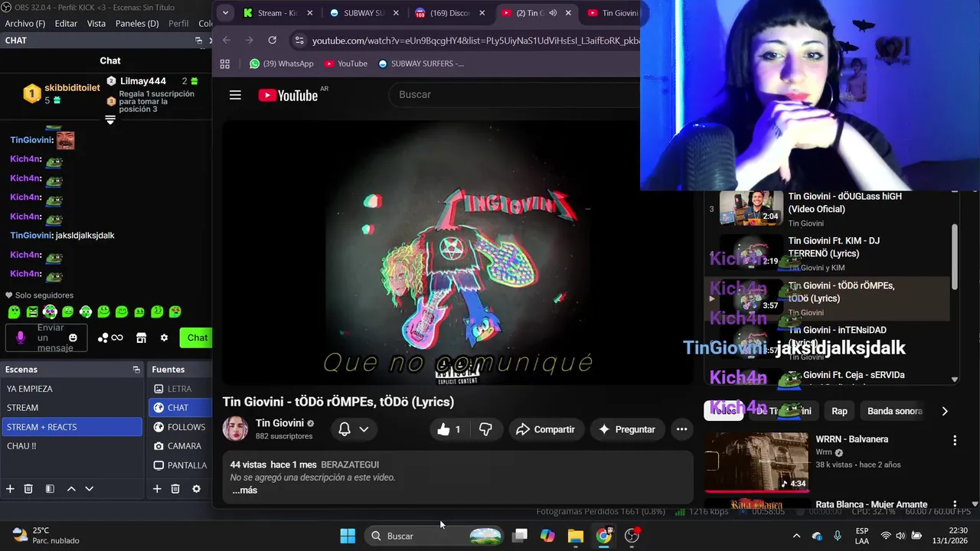The image size is (980, 551).
Task: Open Editar menu in OBS
Action: 66,24
